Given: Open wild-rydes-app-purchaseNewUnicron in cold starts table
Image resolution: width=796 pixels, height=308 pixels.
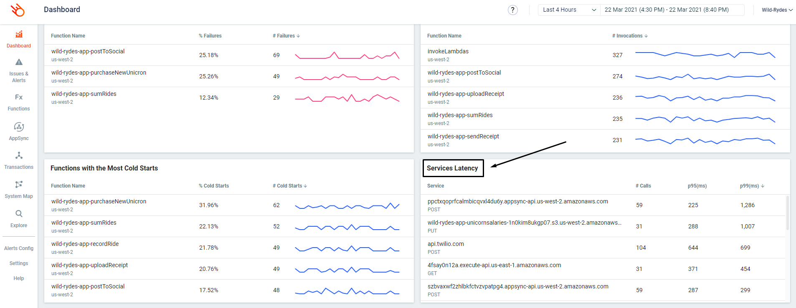Looking at the screenshot, I should pyautogui.click(x=99, y=201).
